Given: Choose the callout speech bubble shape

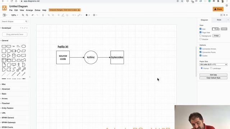Looking at the screenshot, I should (x=14, y=65).
